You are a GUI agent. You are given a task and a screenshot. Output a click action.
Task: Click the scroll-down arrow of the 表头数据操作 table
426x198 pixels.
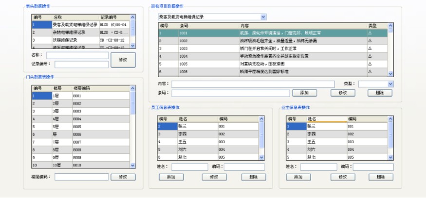coord(132,46)
